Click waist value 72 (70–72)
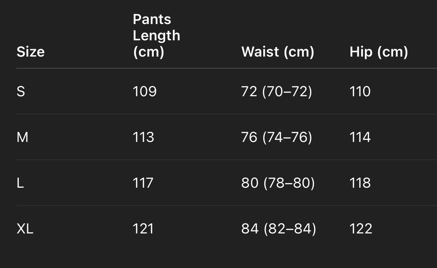 point(276,91)
